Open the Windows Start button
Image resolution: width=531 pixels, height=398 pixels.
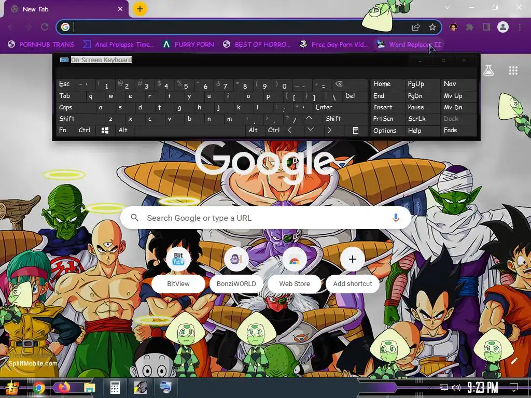12,388
